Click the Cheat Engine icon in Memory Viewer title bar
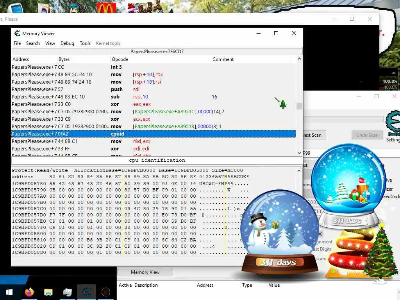Screen dimensions: 400x300 [17, 34]
